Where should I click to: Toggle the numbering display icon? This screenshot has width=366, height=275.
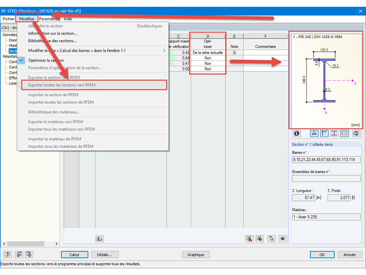pyautogui.click(x=344, y=133)
